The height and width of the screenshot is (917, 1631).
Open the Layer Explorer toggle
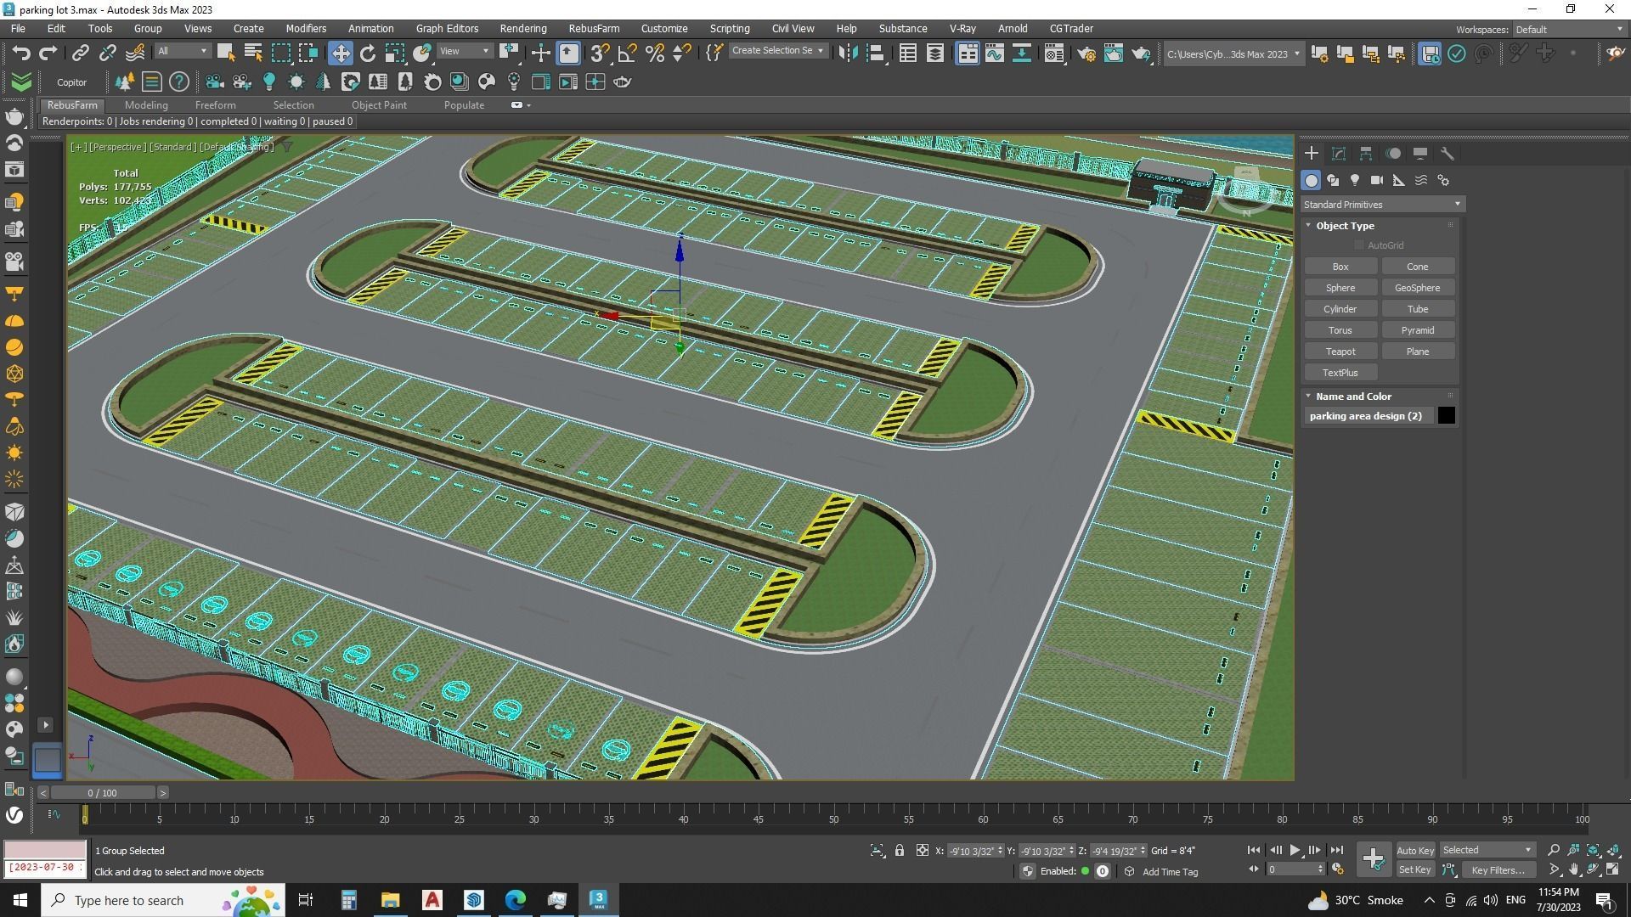(935, 53)
